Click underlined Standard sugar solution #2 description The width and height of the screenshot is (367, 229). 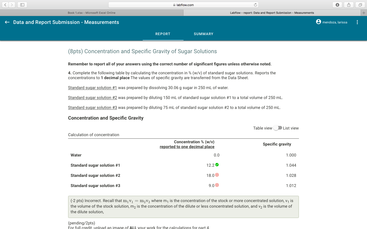tap(93, 98)
